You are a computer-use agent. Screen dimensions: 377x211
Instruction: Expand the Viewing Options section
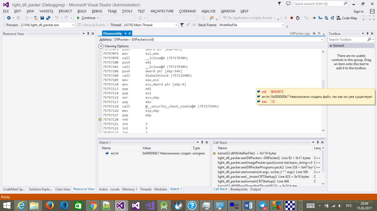[x=101, y=46]
